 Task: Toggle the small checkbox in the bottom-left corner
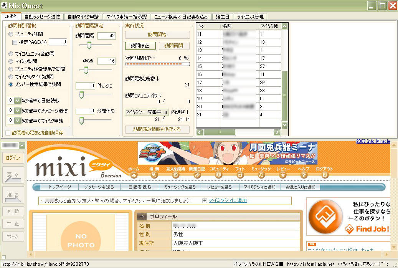click(4, 257)
